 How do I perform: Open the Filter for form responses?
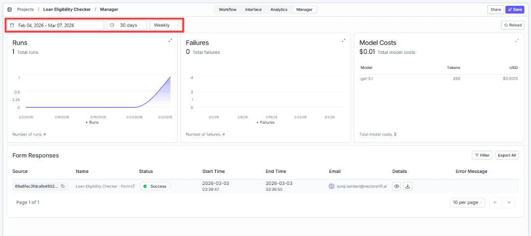click(x=482, y=155)
